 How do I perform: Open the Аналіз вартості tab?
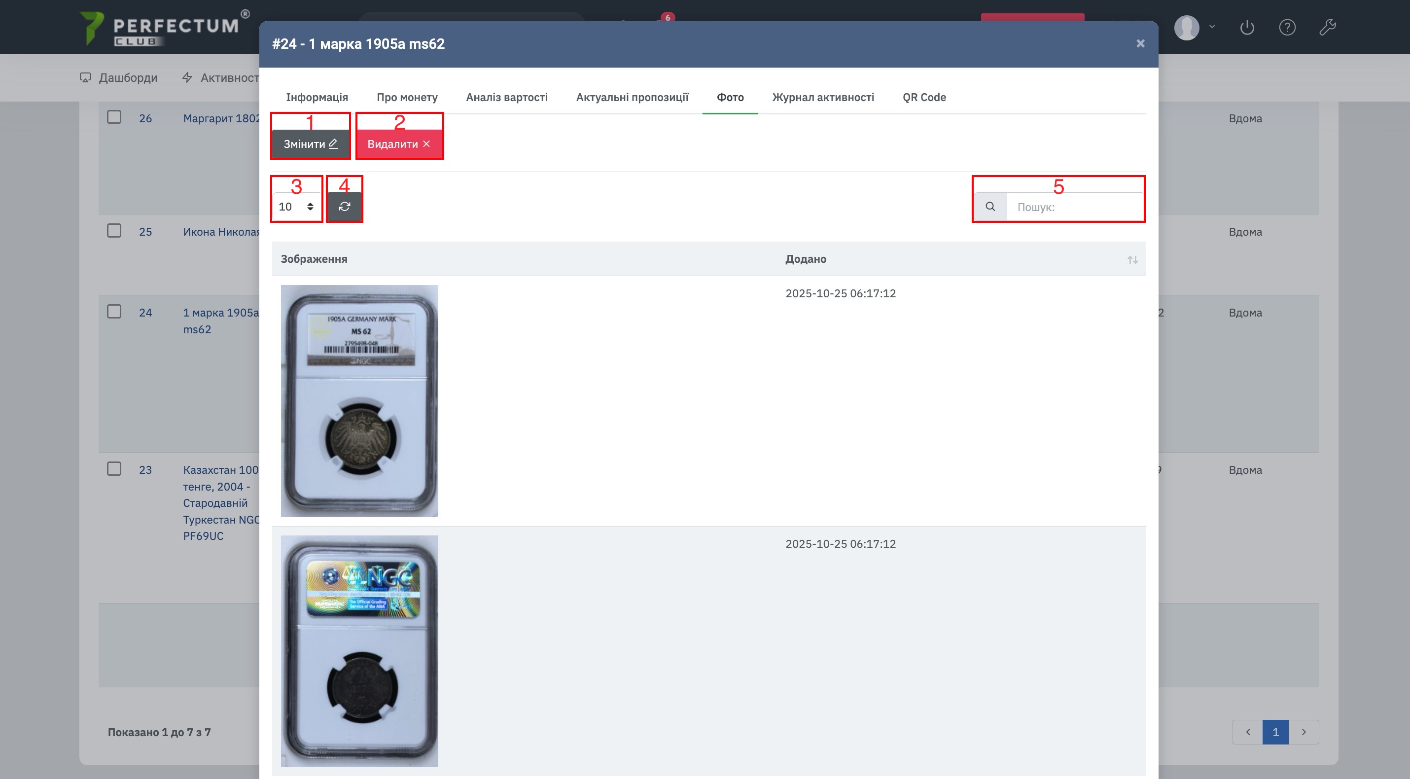[x=506, y=98]
